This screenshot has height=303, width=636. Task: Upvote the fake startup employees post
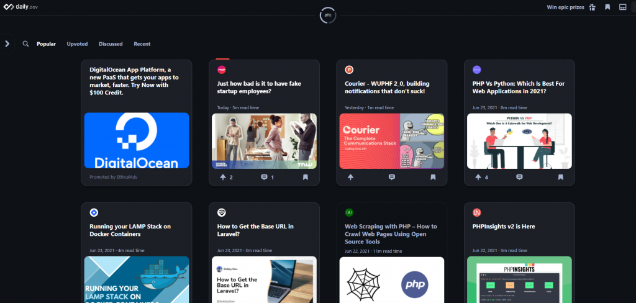pos(223,177)
